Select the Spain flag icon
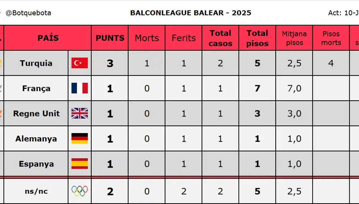Image resolution: width=359 pixels, height=204 pixels. click(79, 164)
